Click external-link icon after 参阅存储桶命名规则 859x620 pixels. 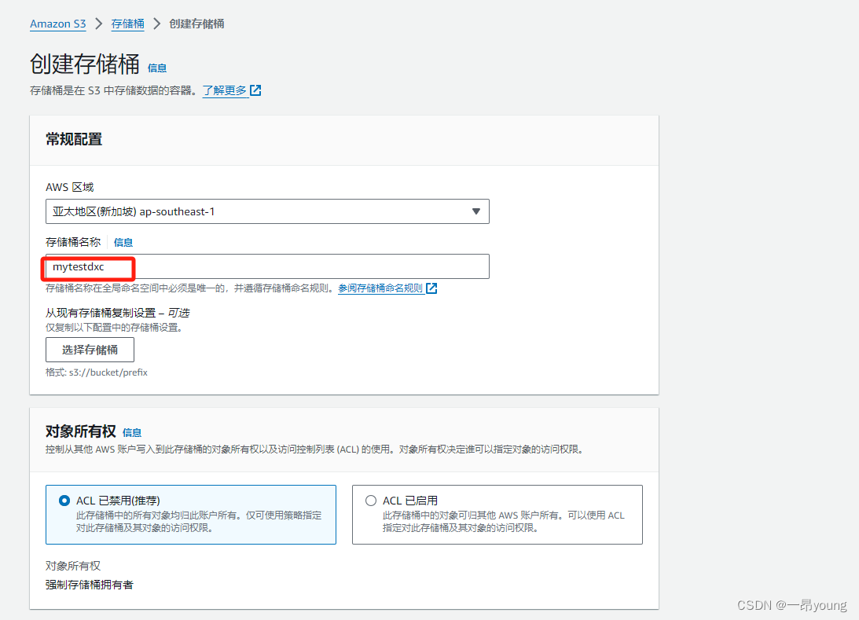[431, 288]
